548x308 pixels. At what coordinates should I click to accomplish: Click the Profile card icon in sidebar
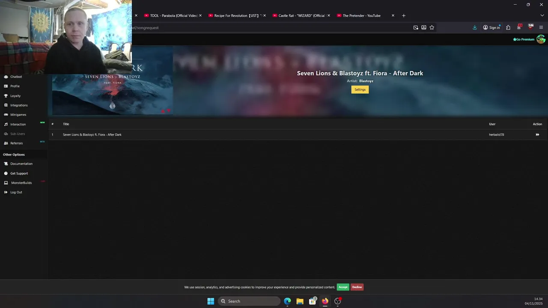pos(6,86)
